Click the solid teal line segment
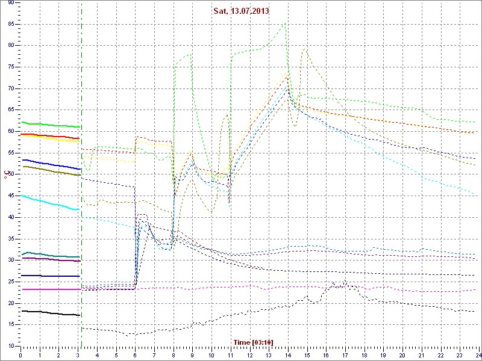Image resolution: width=482 pixels, height=361 pixels. (51, 255)
